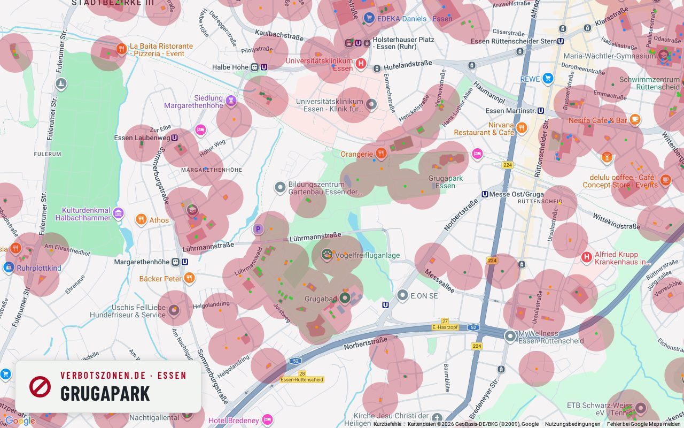Image resolution: width=684 pixels, height=428 pixels.
Task: Select Essen Rüttenscheider Stern U icon
Action: (561, 41)
